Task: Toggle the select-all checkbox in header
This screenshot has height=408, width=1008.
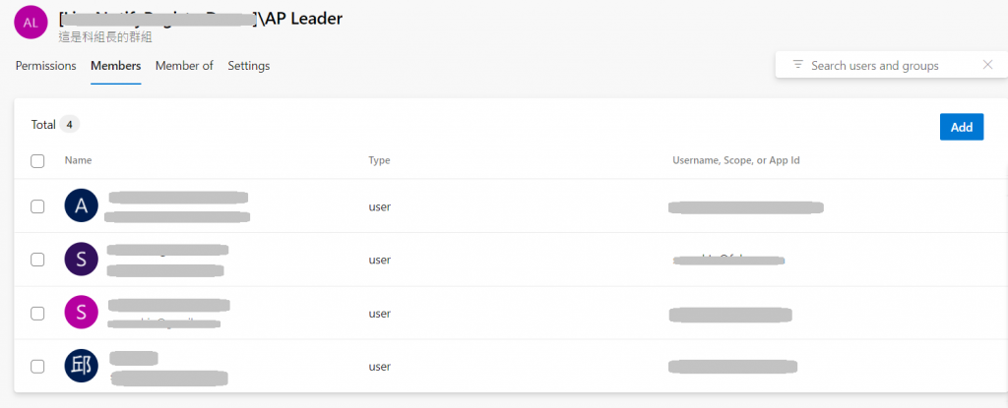Action: coord(37,160)
